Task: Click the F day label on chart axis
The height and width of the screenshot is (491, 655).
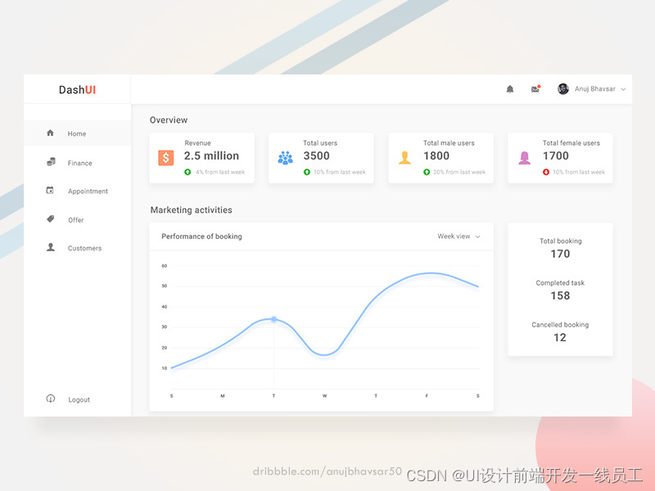Action: (x=427, y=396)
